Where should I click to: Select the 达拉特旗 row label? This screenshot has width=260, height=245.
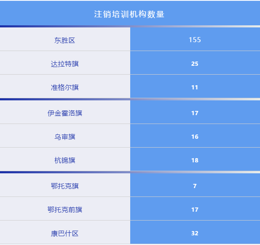[x=64, y=64]
